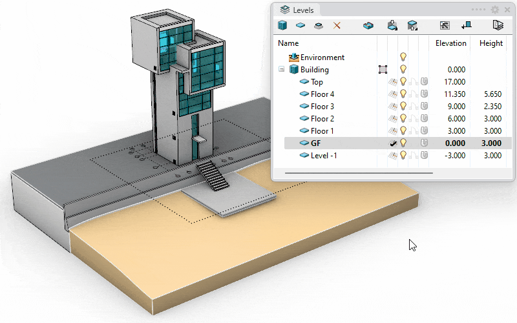The width and height of the screenshot is (517, 323).
Task: Click Floor 4 elevation value 11.350
Action: pyautogui.click(x=455, y=94)
